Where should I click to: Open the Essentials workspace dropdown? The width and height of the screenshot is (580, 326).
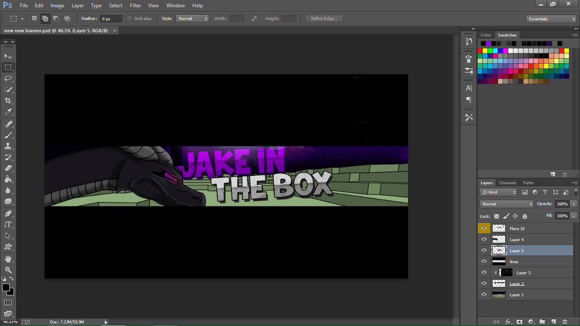[x=551, y=19]
